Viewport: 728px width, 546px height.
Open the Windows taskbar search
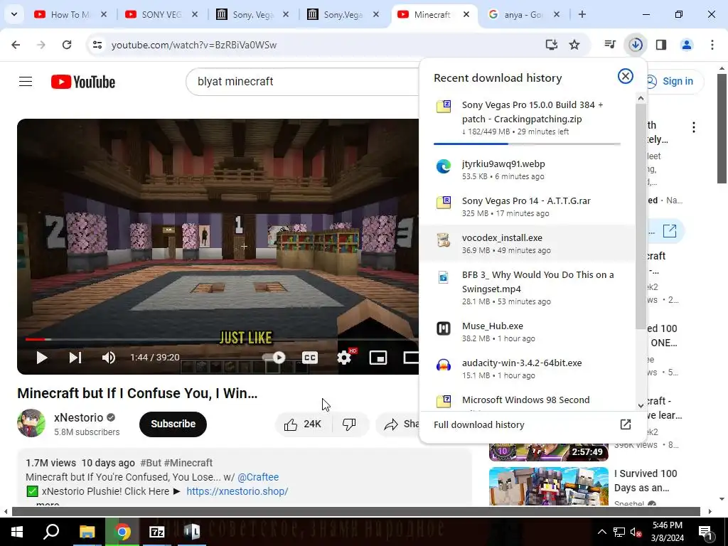[x=51, y=532]
